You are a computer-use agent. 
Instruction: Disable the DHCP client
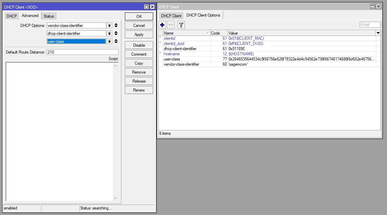(139, 45)
